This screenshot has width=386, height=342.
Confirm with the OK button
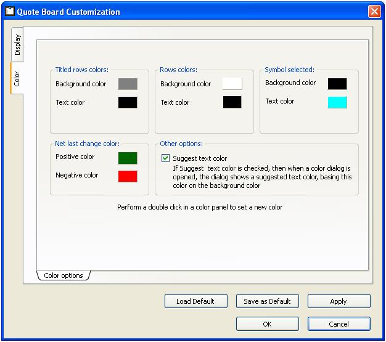click(267, 324)
